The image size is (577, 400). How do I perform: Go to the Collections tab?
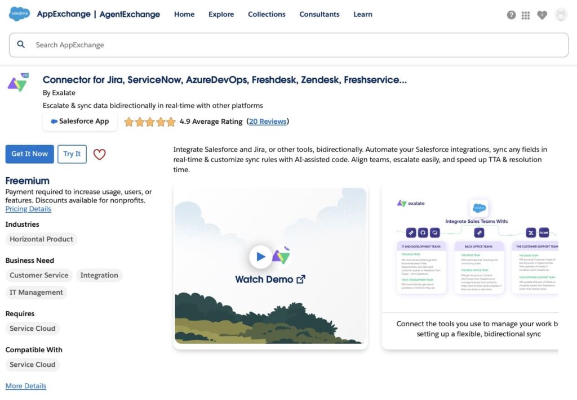(267, 15)
